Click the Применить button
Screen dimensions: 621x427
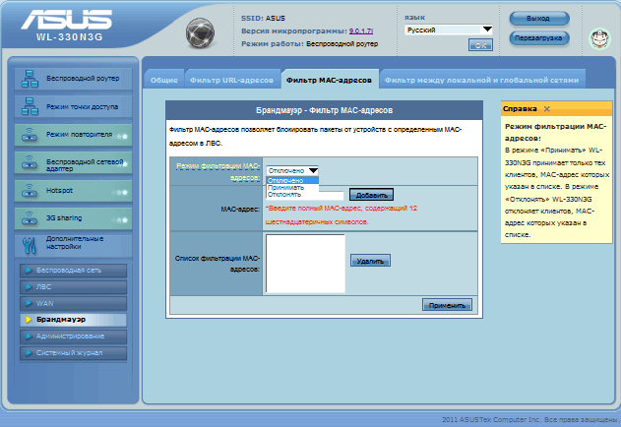pos(447,306)
